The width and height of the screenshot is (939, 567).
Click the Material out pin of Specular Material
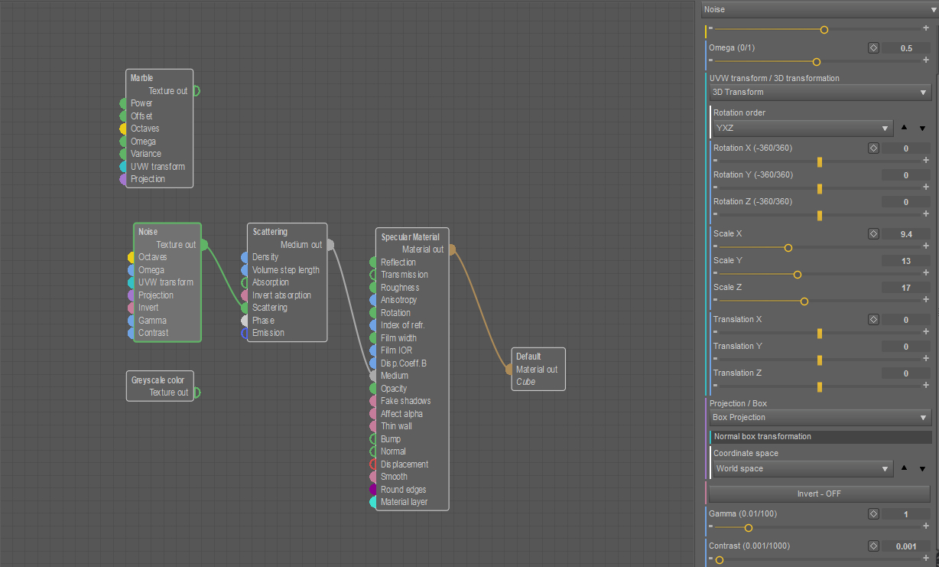(x=452, y=249)
